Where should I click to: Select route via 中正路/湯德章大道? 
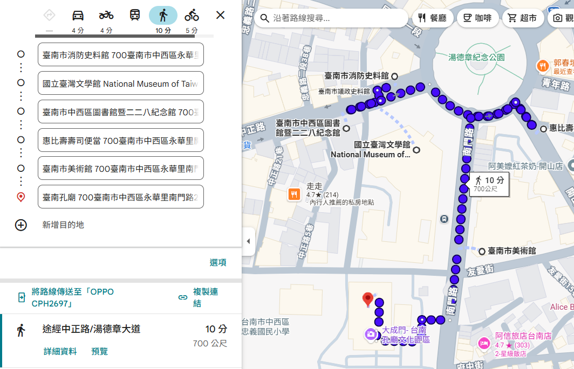121,341
